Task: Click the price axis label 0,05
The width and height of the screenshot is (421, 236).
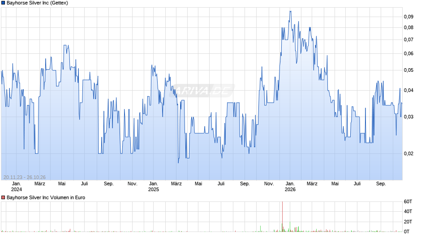Action: point(408,70)
